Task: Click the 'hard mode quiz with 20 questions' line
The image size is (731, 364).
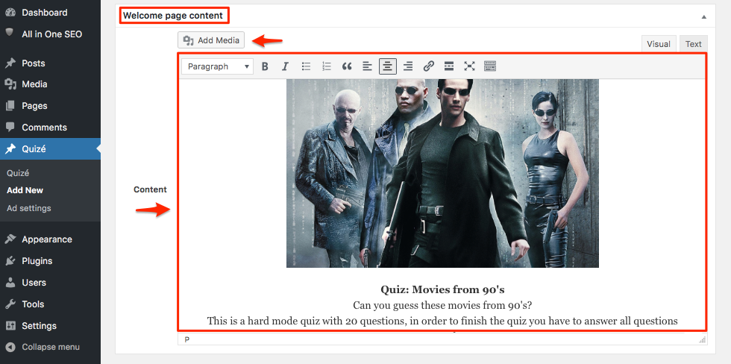Action: (442, 321)
